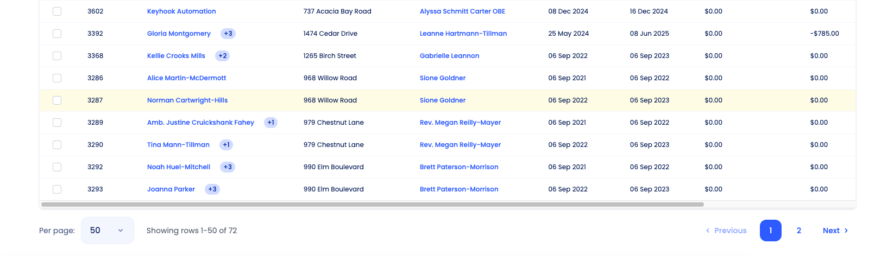The width and height of the screenshot is (881, 256).
Task: Open Leanne Hartmann-Tillman link
Action: coord(463,34)
